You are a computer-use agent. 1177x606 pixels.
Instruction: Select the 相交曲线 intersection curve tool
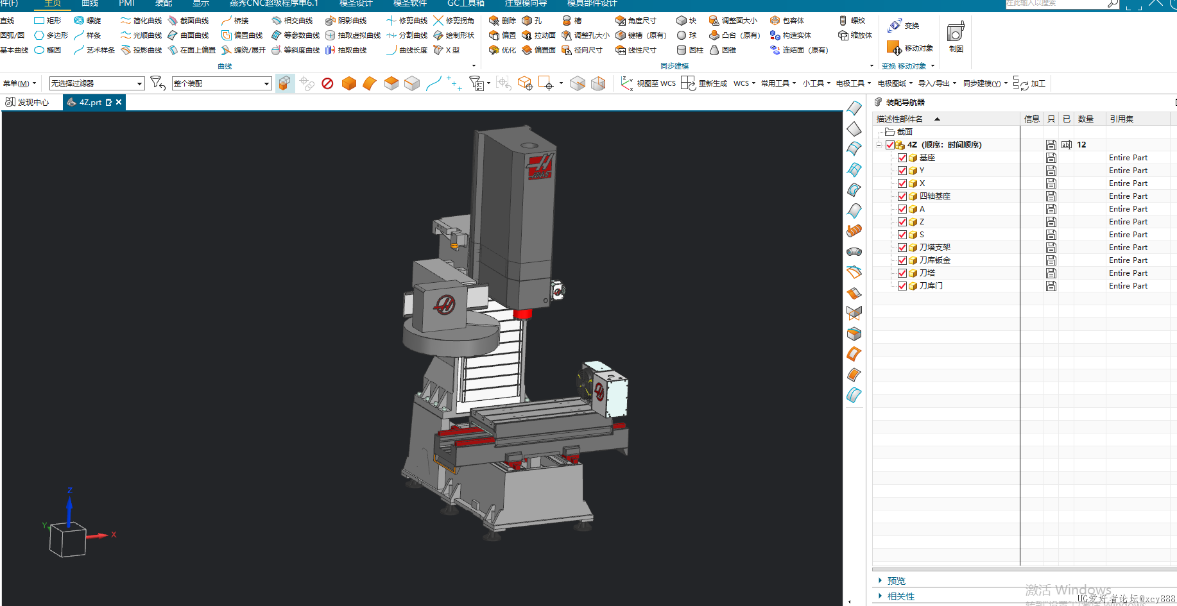click(x=292, y=21)
